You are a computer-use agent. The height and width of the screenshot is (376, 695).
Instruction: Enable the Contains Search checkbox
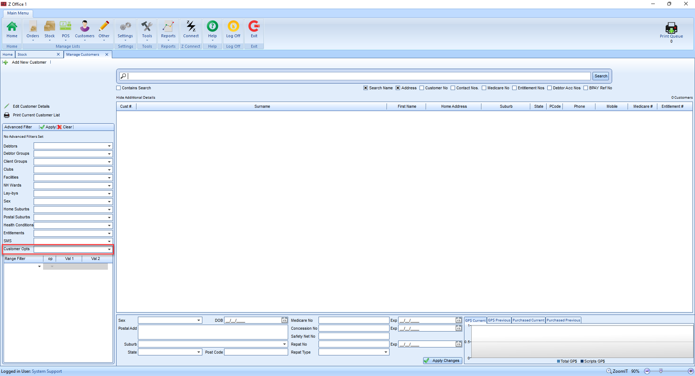point(118,88)
